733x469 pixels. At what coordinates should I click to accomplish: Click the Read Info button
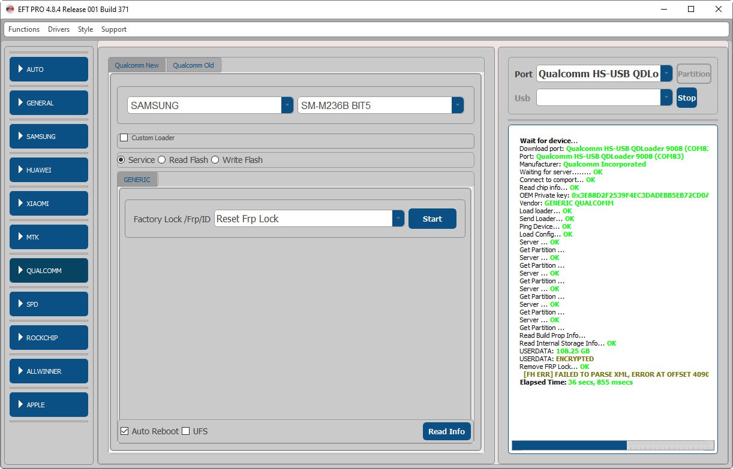(446, 431)
